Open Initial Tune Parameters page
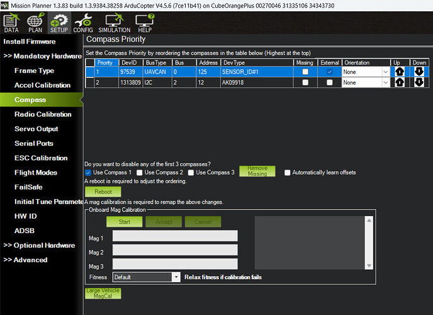The image size is (433, 315). (48, 202)
